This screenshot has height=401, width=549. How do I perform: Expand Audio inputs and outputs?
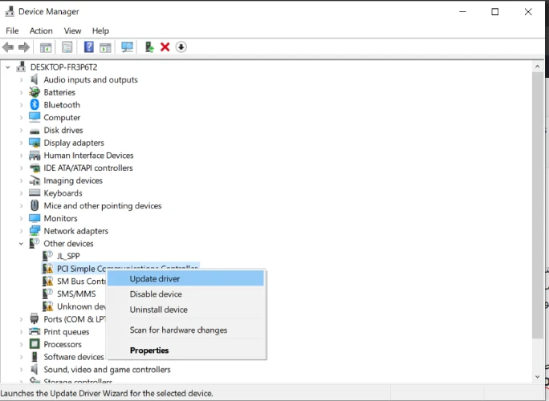(x=22, y=80)
